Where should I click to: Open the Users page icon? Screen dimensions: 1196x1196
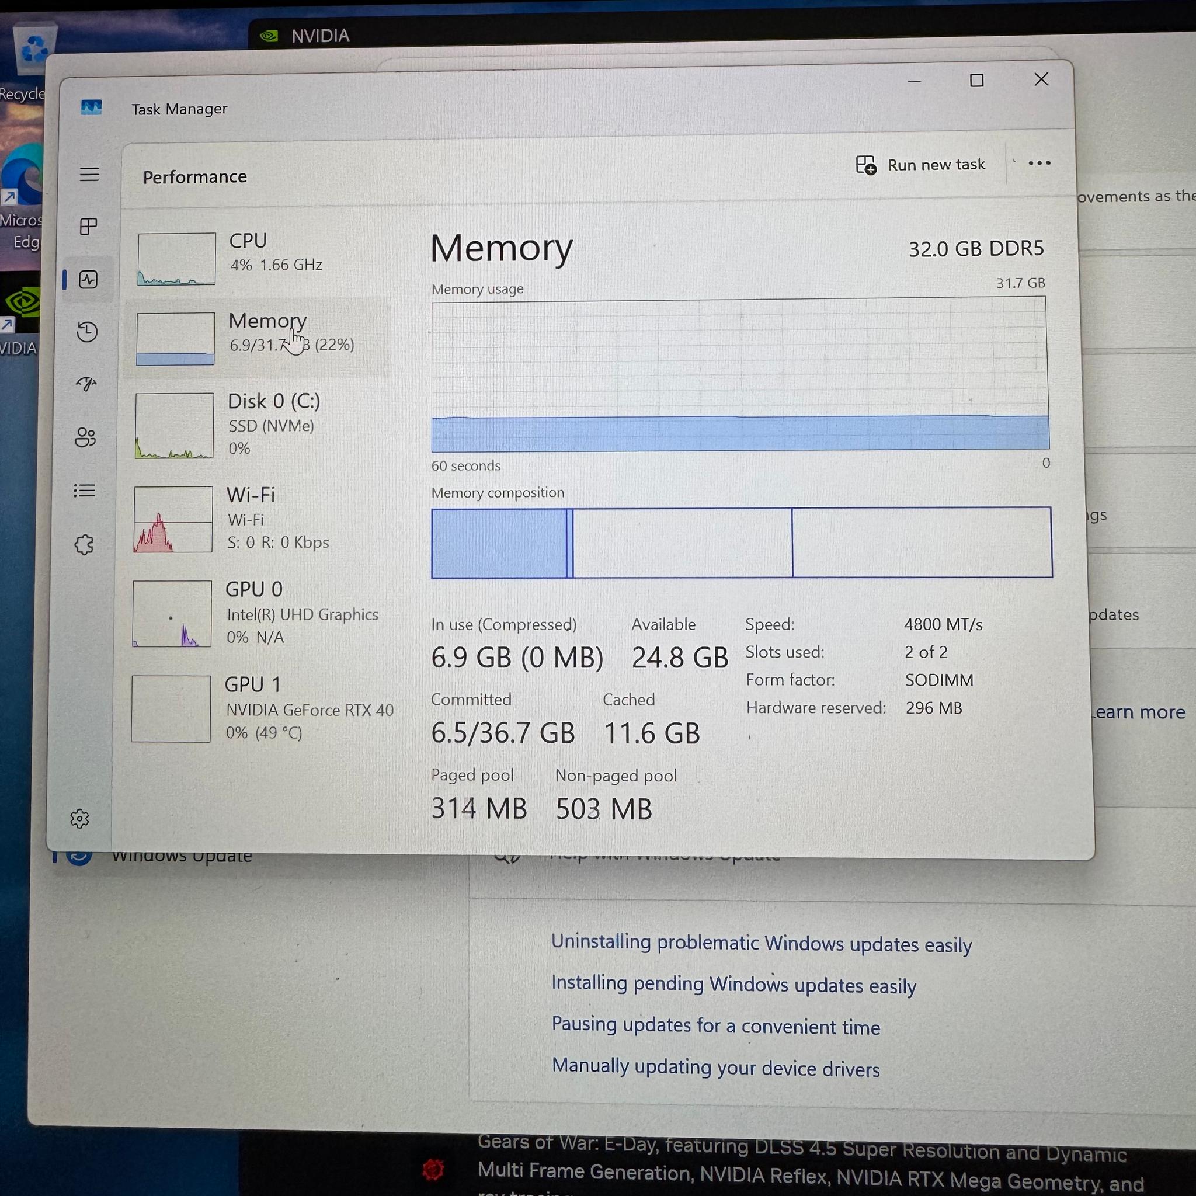click(x=85, y=437)
